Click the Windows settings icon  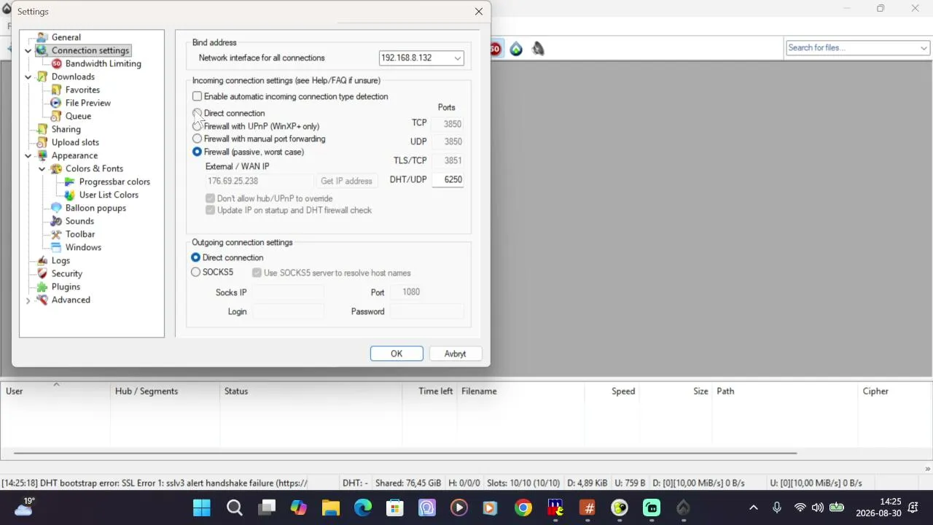56,247
